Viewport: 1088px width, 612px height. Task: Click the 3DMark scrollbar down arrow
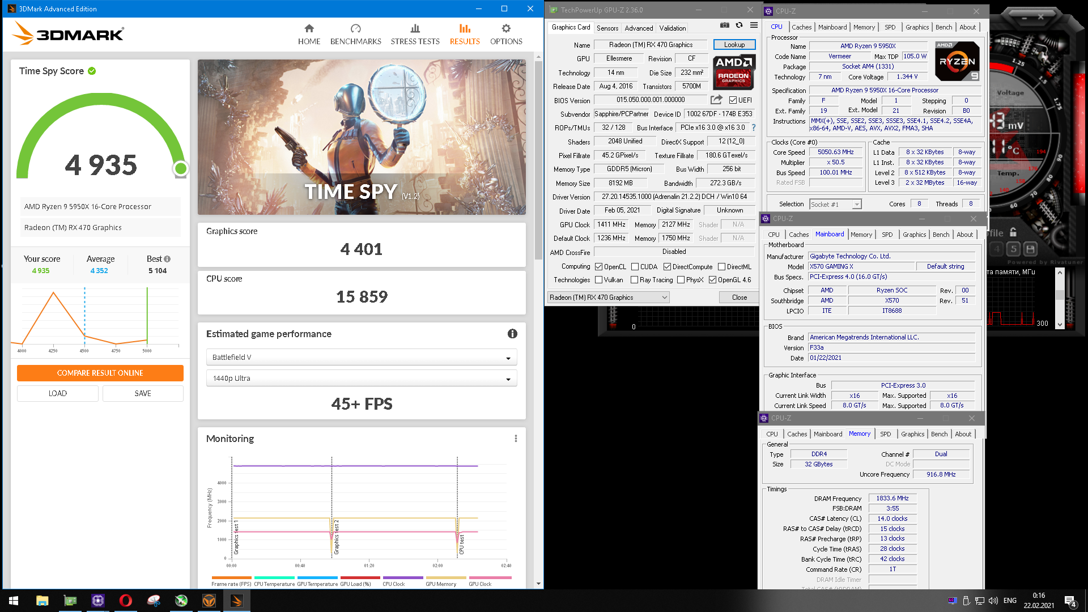point(538,584)
